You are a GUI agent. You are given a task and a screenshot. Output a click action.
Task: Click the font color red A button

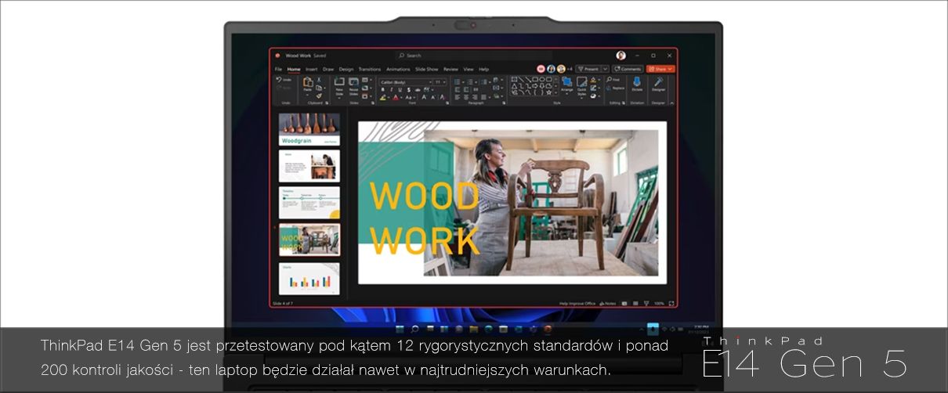coord(396,98)
